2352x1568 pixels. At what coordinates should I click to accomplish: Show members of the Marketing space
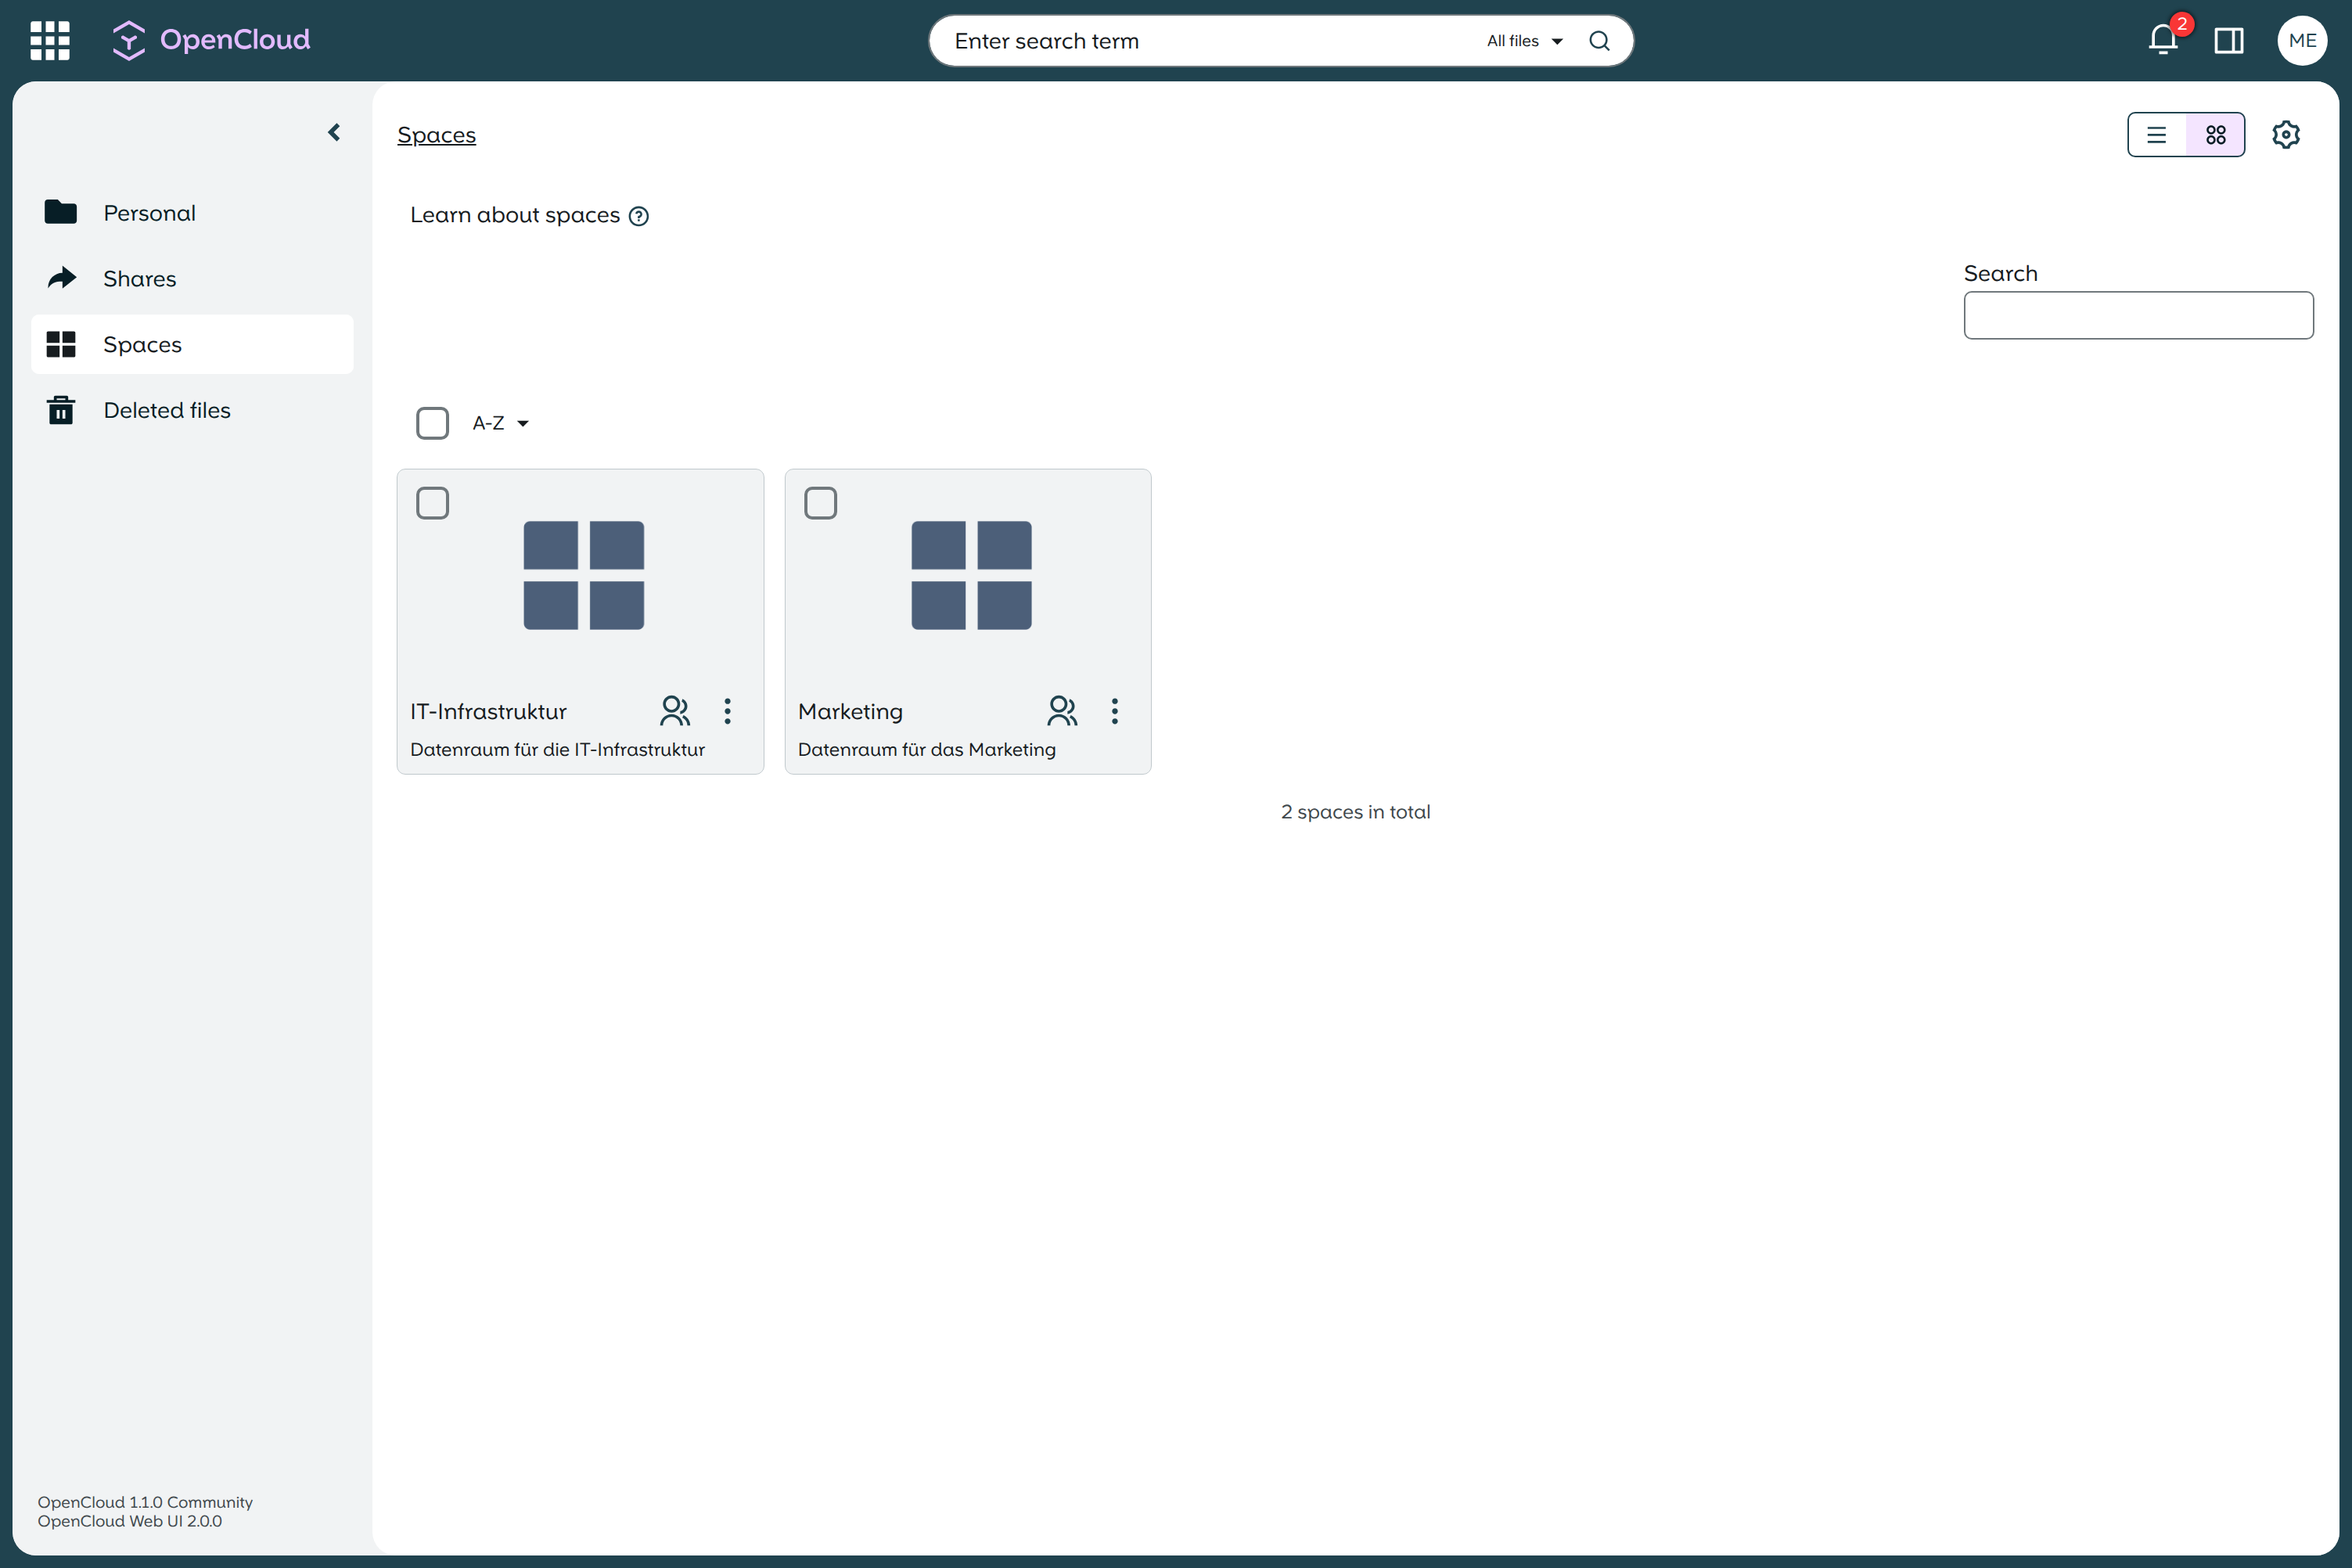click(x=1062, y=711)
